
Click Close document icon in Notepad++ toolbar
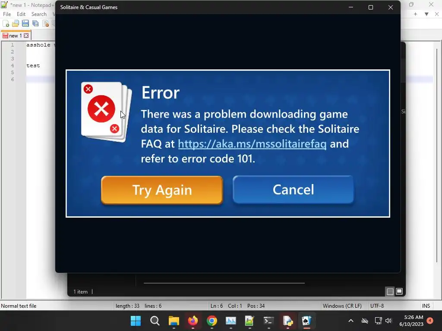click(45, 23)
